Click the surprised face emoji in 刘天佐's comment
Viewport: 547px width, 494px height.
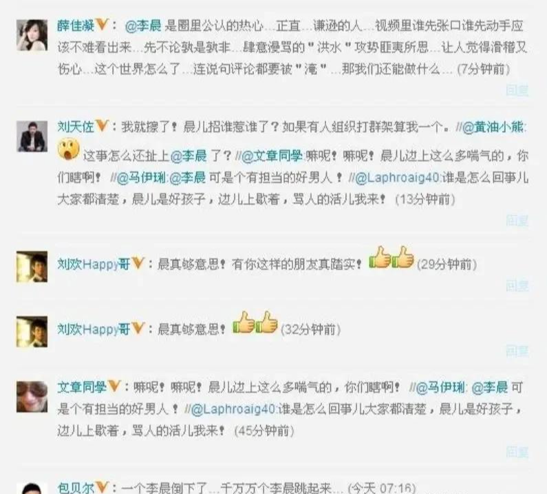68,150
